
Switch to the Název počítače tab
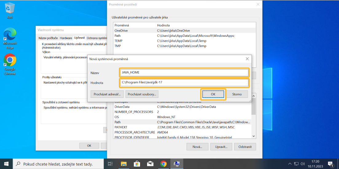click(48, 38)
